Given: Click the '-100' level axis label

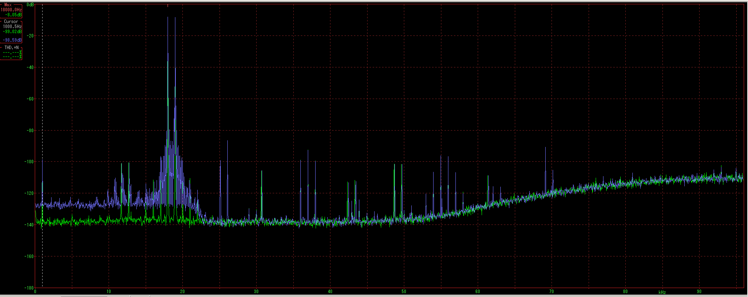Looking at the screenshot, I should click(x=29, y=162).
